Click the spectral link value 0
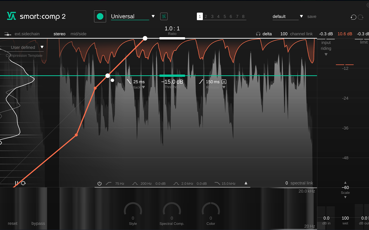 [287, 183]
